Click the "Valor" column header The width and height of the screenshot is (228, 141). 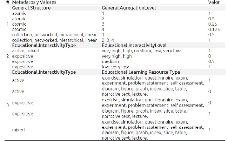click(x=214, y=2)
